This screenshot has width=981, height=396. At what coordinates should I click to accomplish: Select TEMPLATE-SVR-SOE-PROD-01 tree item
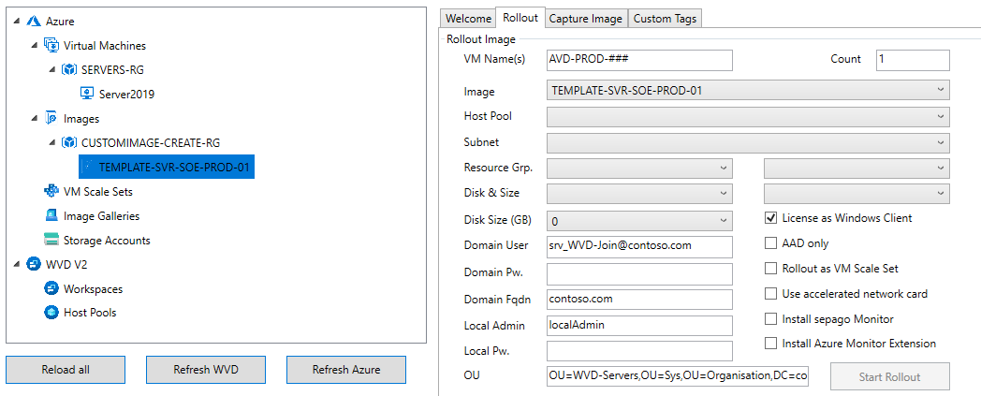167,167
